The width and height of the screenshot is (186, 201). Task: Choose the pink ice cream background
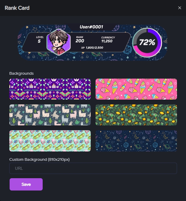point(136,89)
